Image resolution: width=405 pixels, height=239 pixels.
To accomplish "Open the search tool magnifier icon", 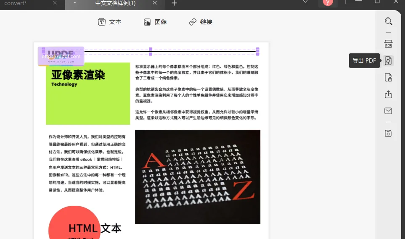I will [388, 21].
